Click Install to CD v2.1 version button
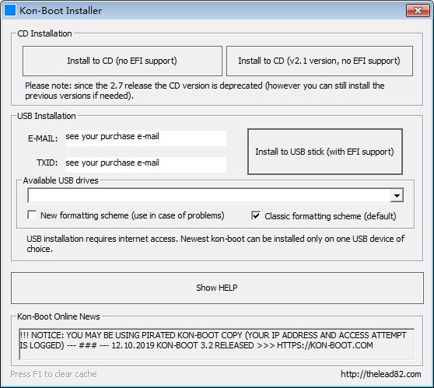434x388 pixels. (x=320, y=61)
